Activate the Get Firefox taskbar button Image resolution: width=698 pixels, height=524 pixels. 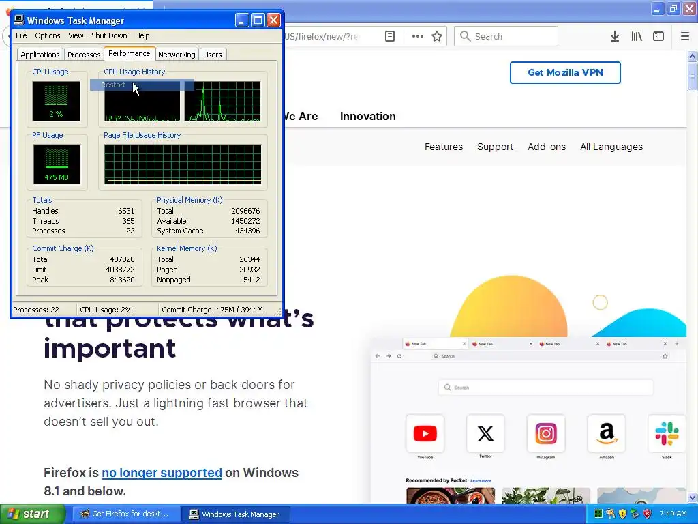coord(126,514)
